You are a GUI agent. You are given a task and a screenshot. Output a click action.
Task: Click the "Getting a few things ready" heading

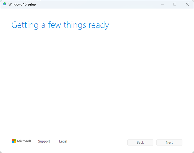[60, 25]
